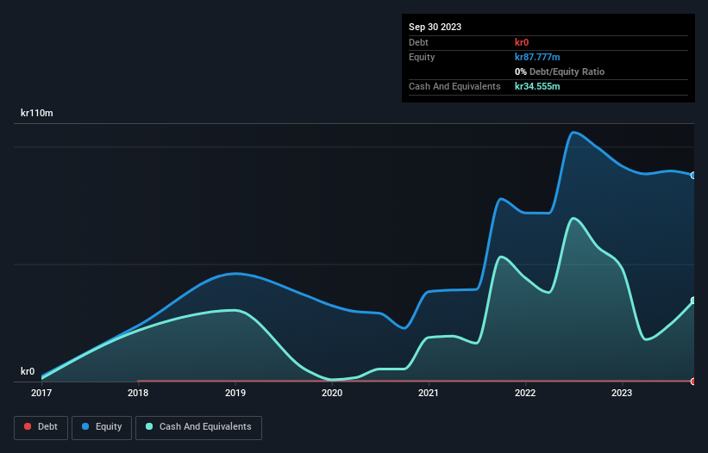Screen dimensions: 708x453
Task: Click the Sep 30 2023 tooltip date
Action: [435, 27]
